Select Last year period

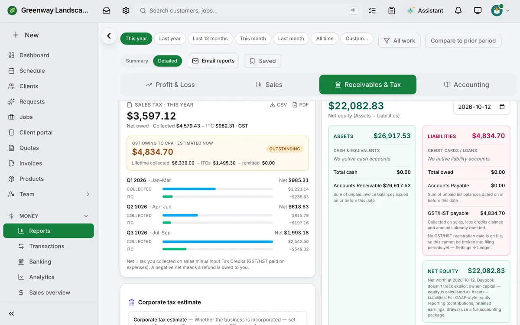[170, 39]
